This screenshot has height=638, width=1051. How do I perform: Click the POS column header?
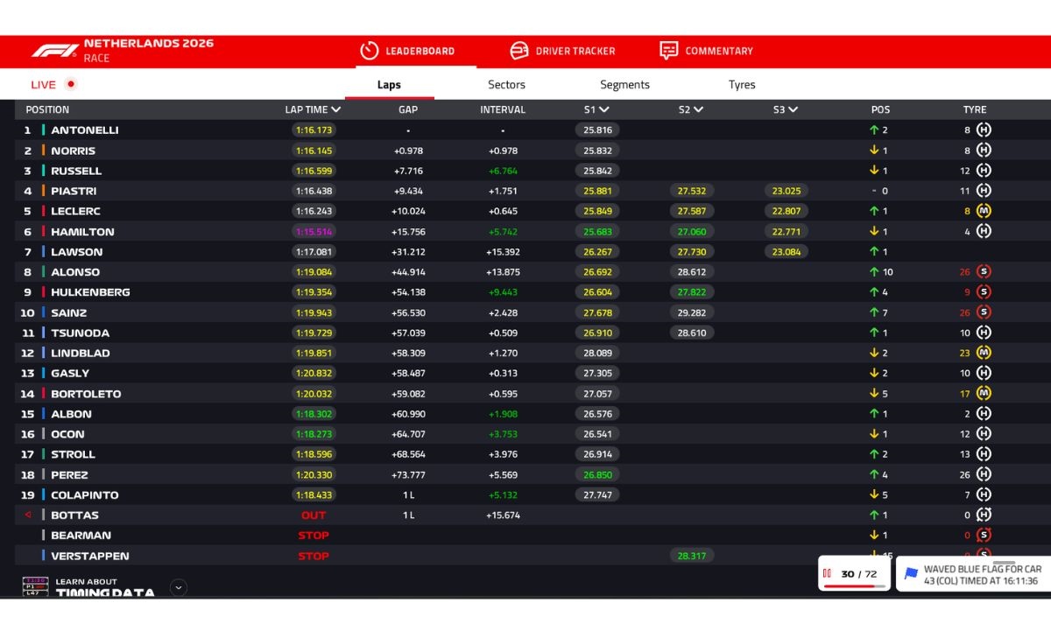tap(880, 110)
